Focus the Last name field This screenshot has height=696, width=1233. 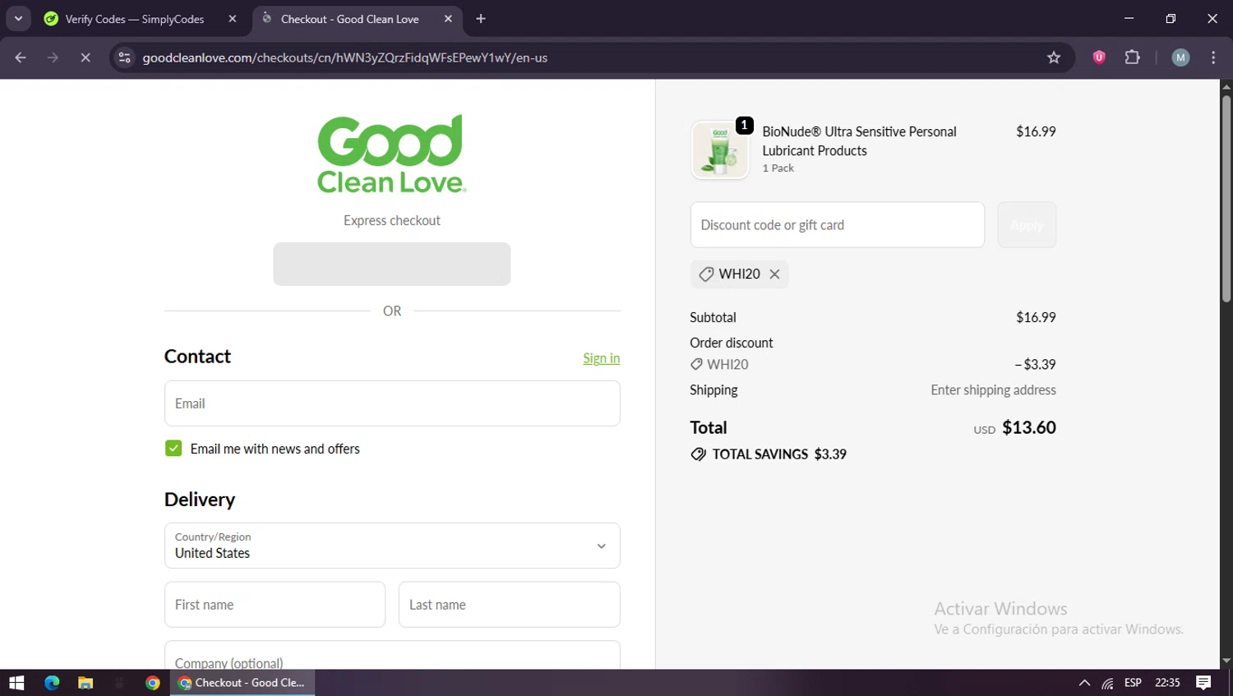click(x=509, y=605)
